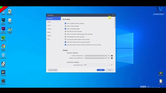Image resolution: width=166 pixels, height=93 pixels.
Task: Enable Auto hide the system taskbar
Action: tap(65, 40)
